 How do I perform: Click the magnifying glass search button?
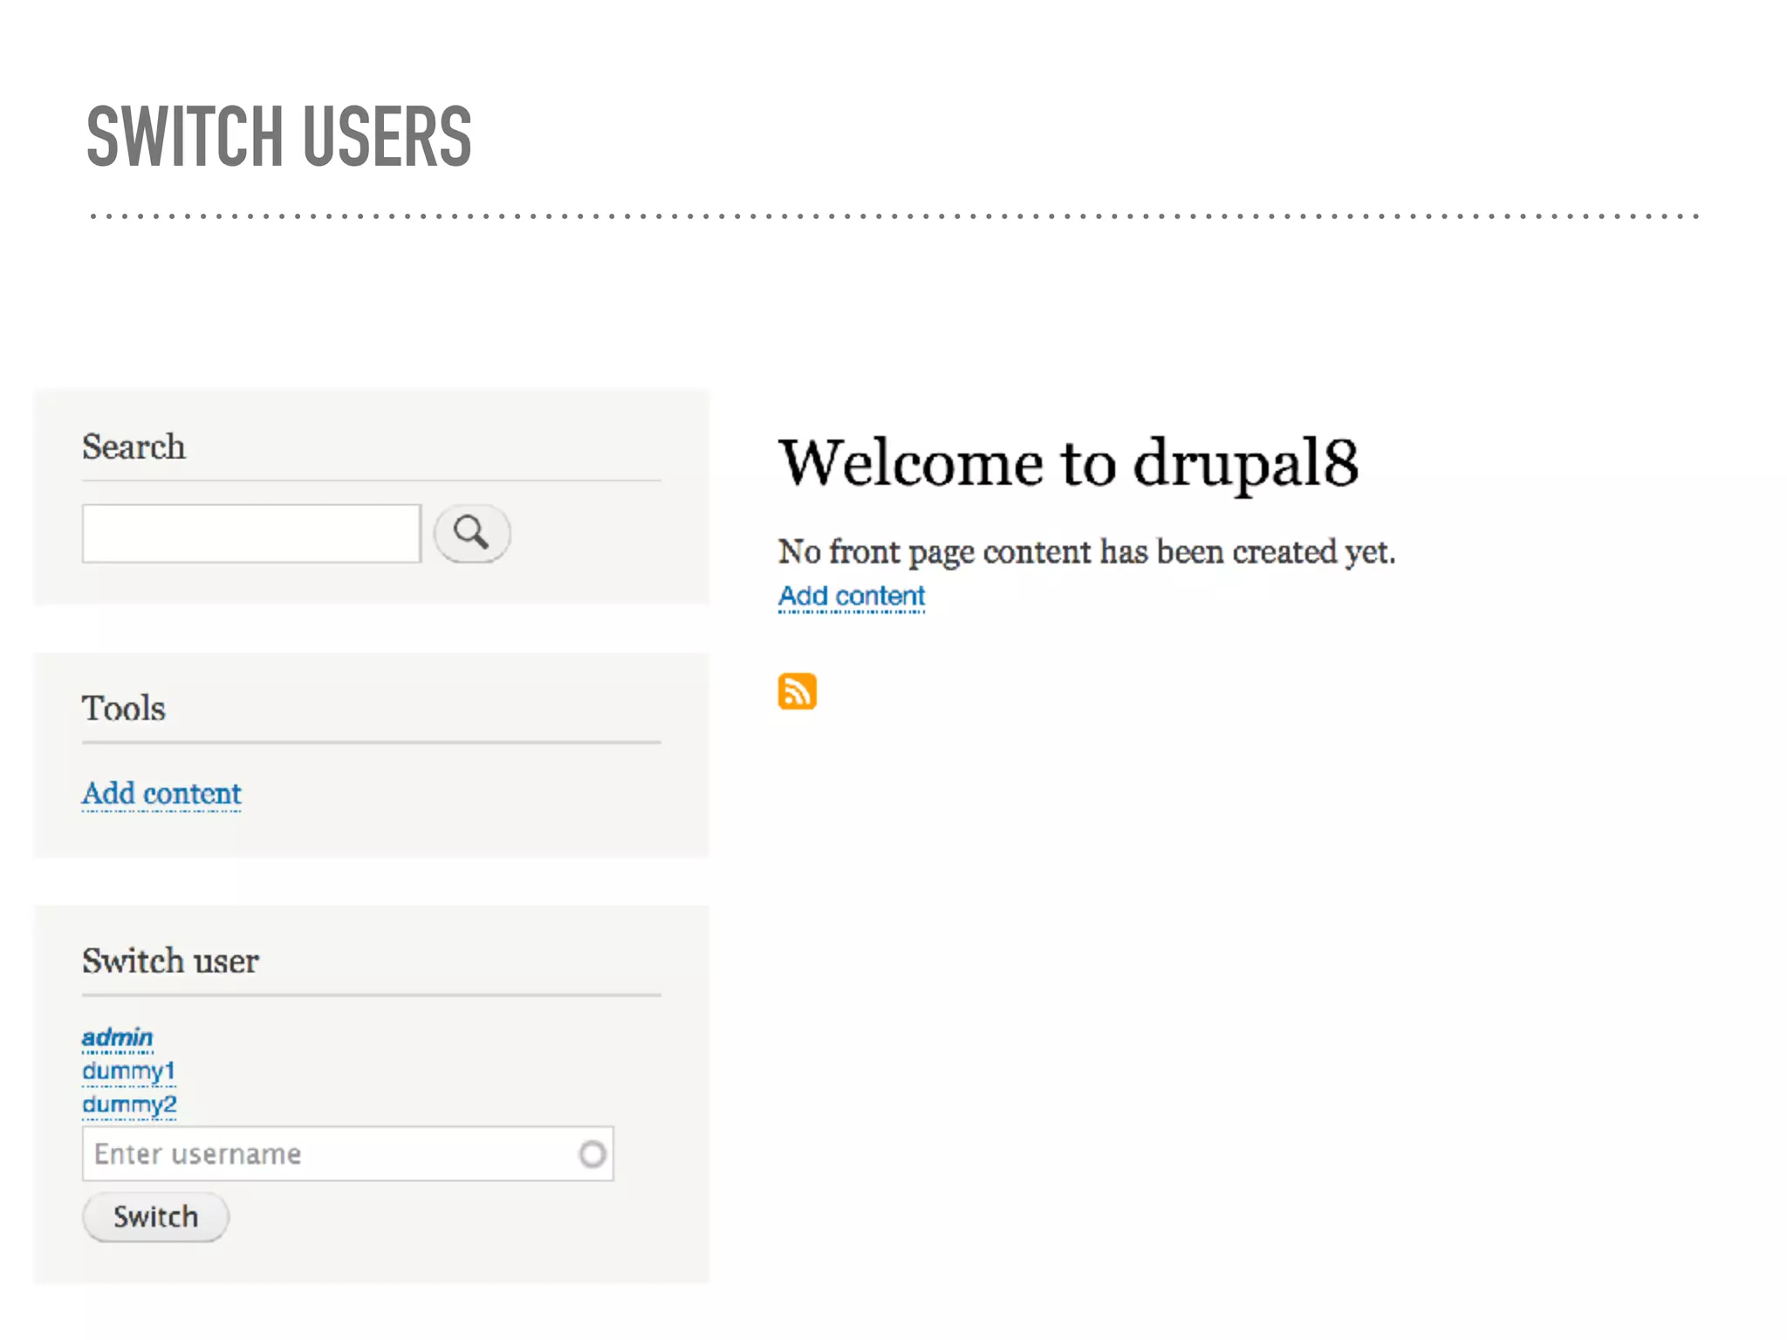coord(471,533)
